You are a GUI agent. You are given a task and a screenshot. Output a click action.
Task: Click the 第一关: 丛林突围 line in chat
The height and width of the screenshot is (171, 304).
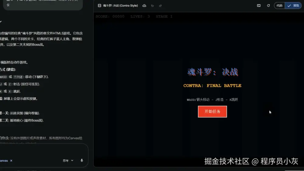coord(20,113)
